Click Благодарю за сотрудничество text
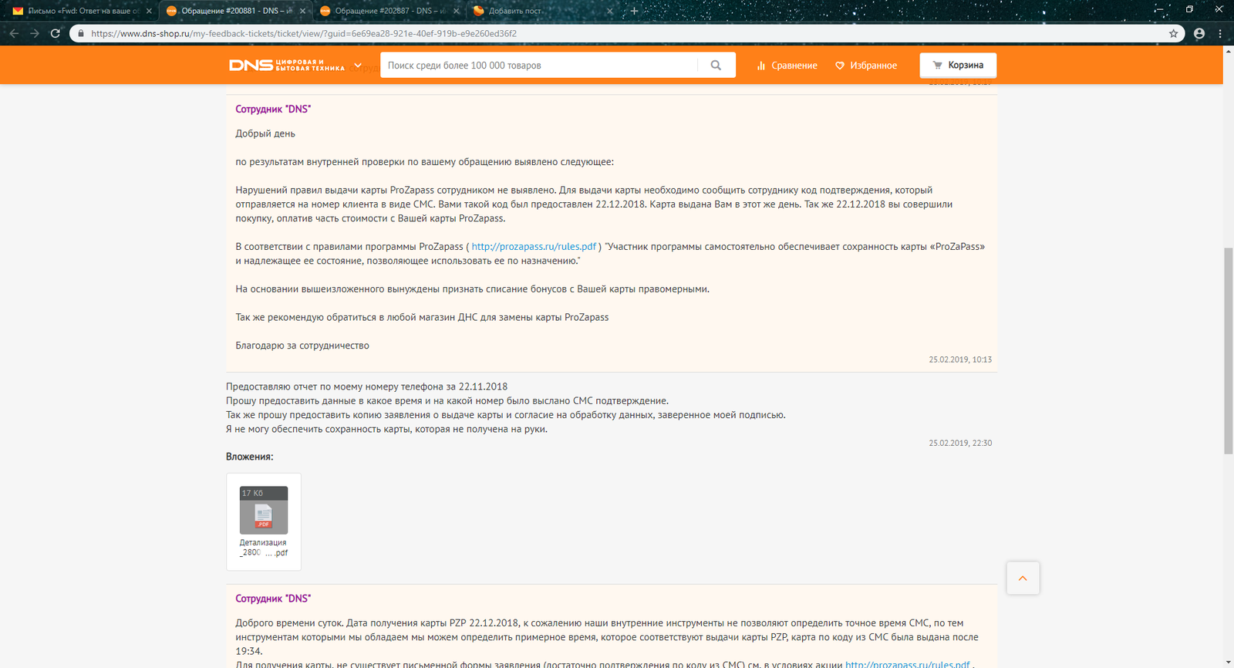Viewport: 1234px width, 668px height. (x=302, y=346)
